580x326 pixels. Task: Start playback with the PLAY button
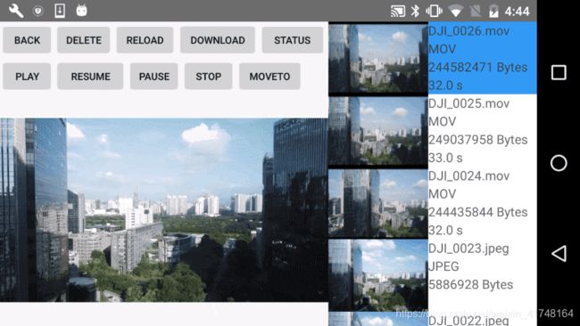click(x=27, y=77)
